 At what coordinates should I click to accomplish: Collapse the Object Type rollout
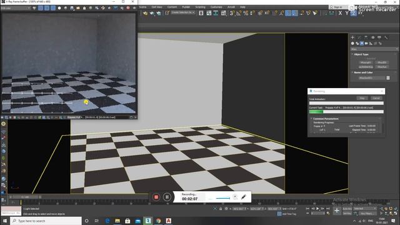361,54
